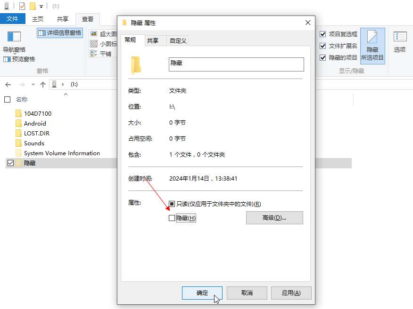
Task: Open the Quick Access Toolbar customize dropdown
Action: coord(41,6)
